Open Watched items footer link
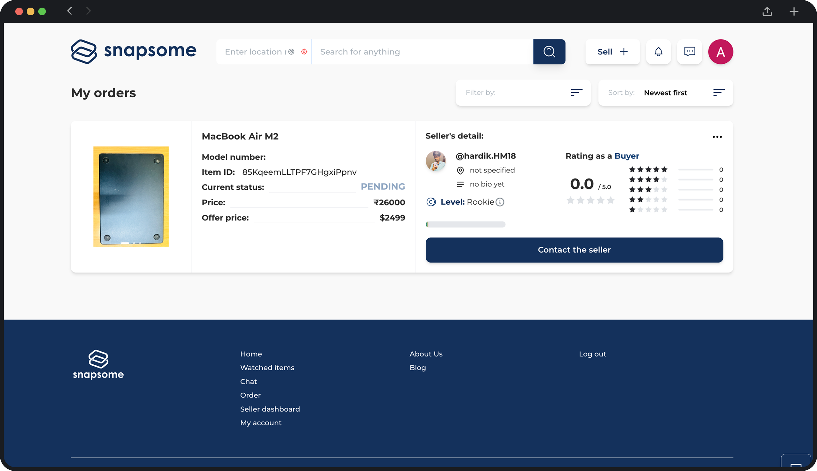This screenshot has width=817, height=471. click(267, 368)
